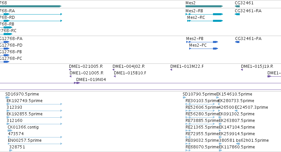Select the EK259914.5prime EST label

(x=237, y=134)
